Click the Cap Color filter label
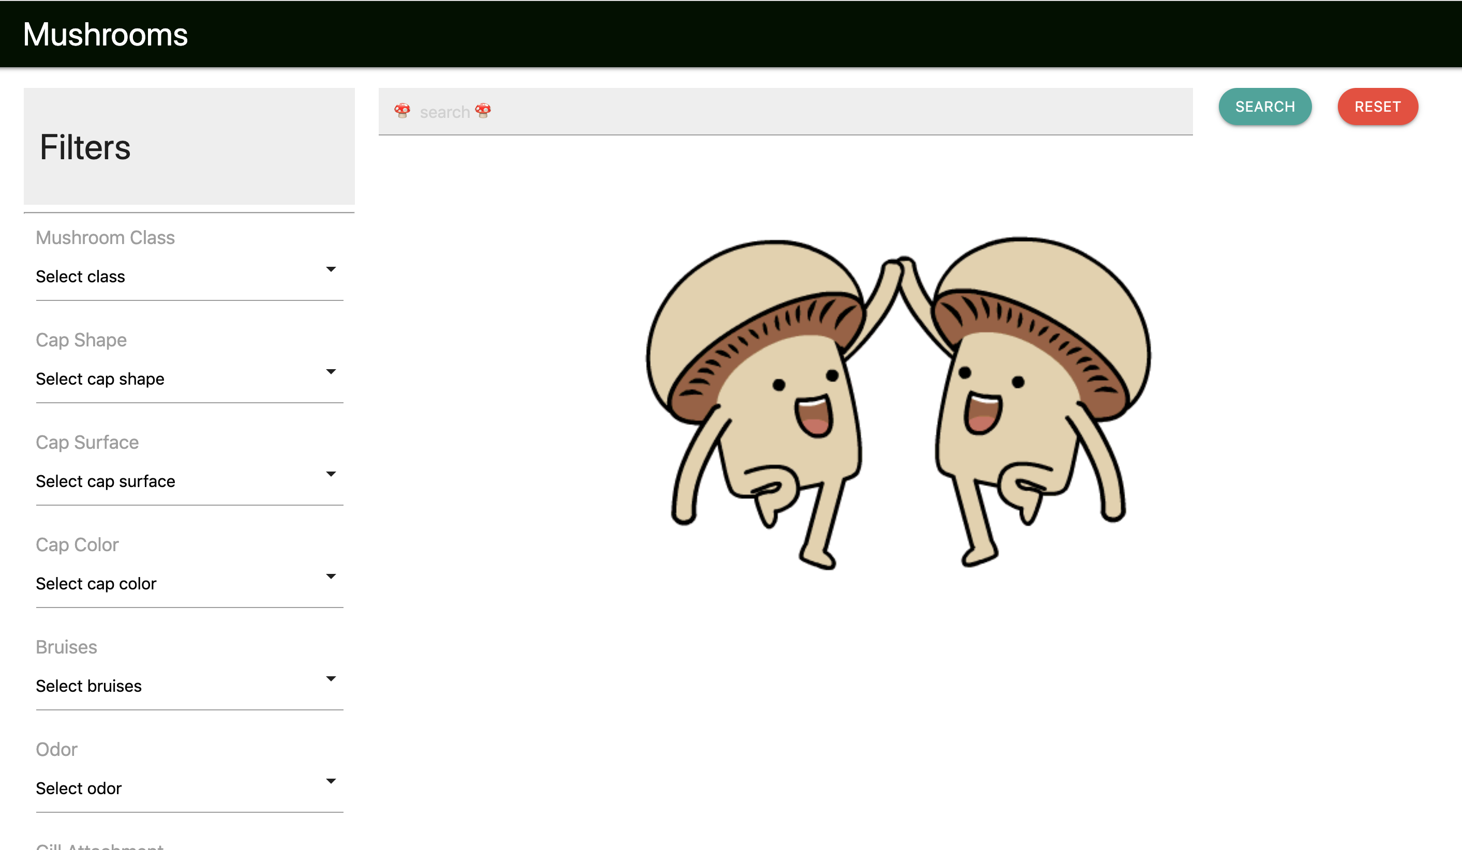The image size is (1462, 850). click(77, 544)
